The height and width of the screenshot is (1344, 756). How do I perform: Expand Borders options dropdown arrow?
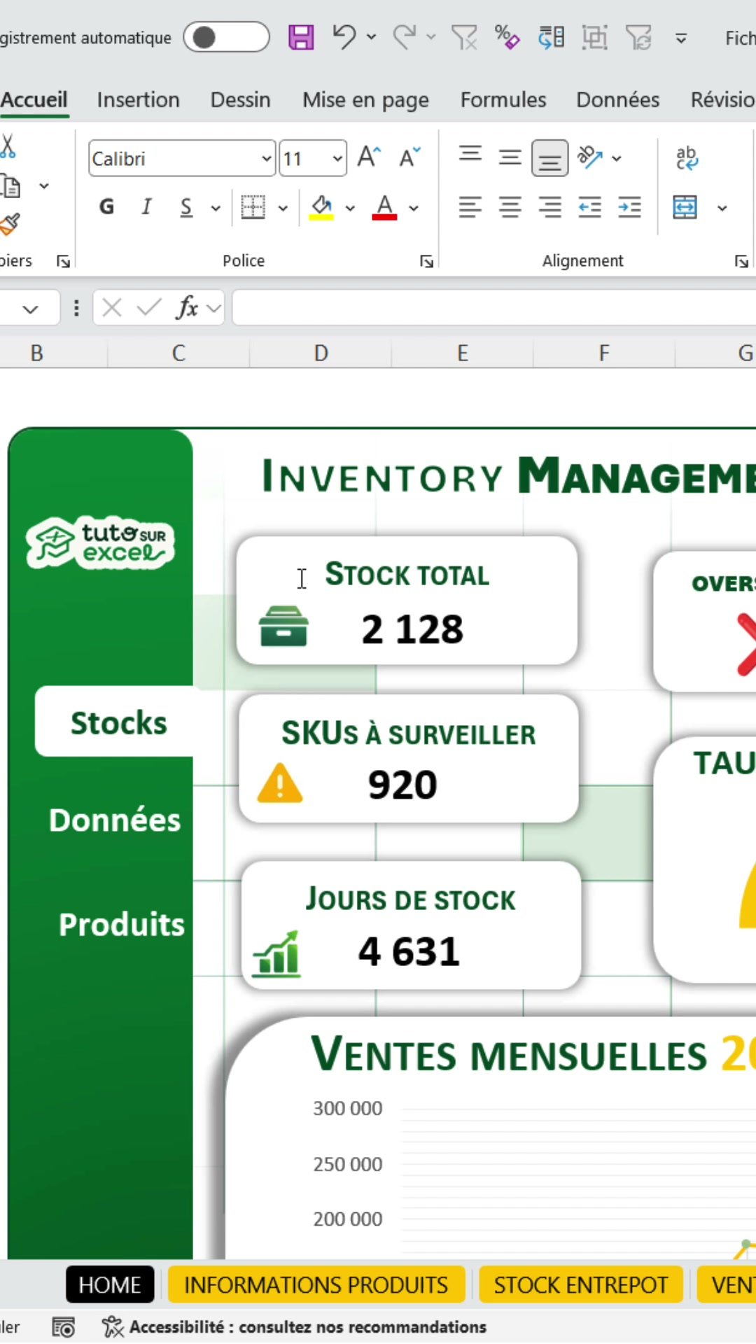(x=283, y=208)
